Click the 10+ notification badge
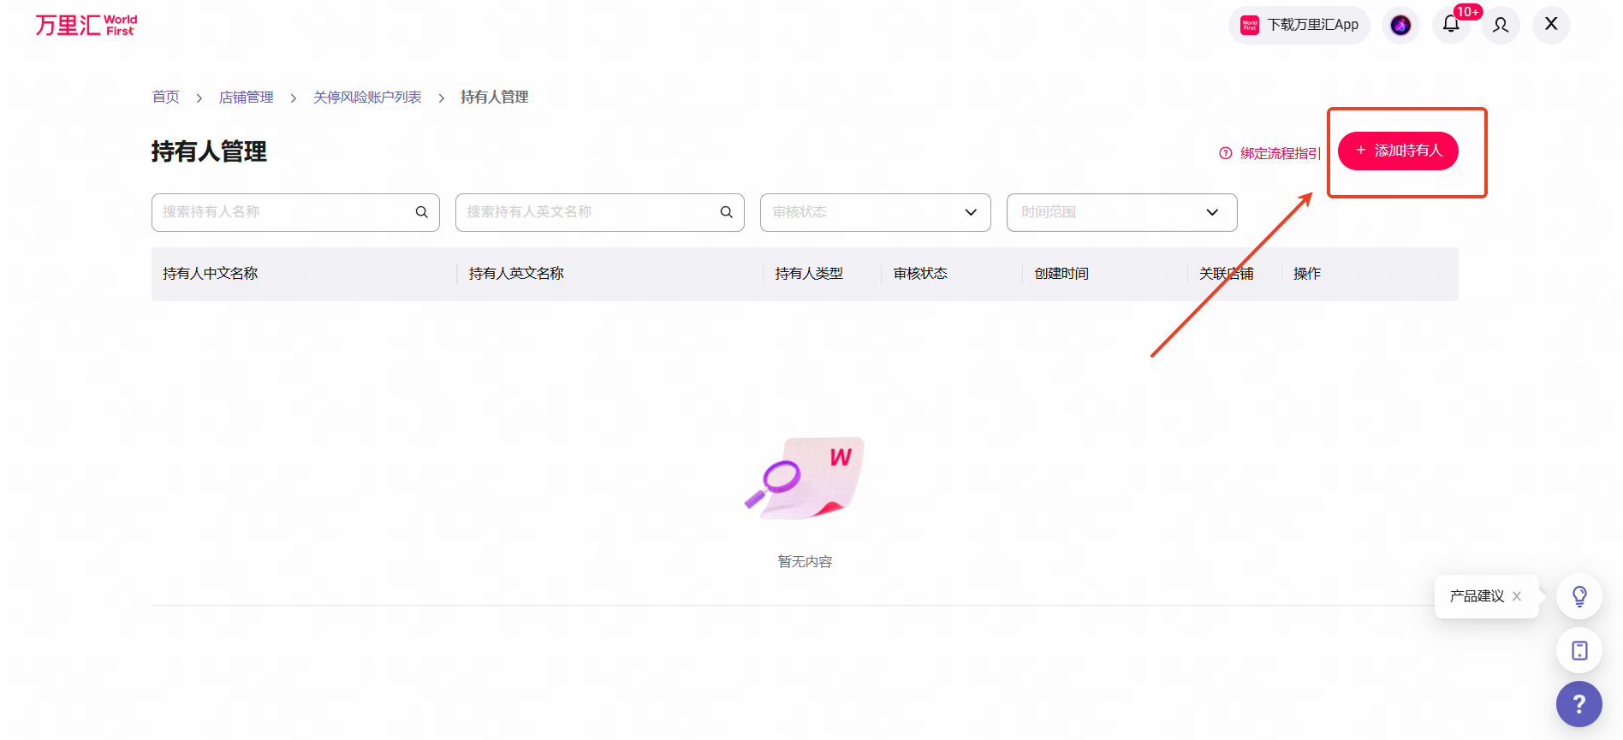This screenshot has height=740, width=1623. [1468, 12]
